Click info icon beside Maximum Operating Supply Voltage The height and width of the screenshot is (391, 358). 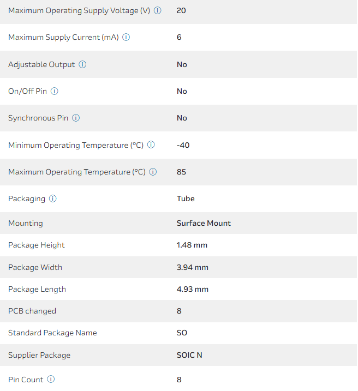click(x=158, y=10)
